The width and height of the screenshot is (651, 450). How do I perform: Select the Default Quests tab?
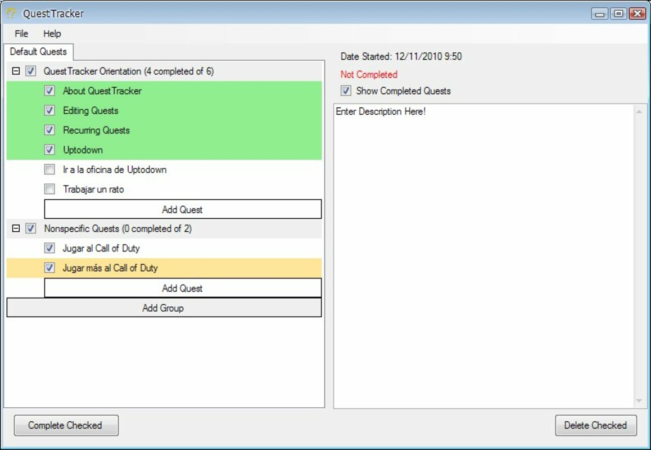click(39, 52)
